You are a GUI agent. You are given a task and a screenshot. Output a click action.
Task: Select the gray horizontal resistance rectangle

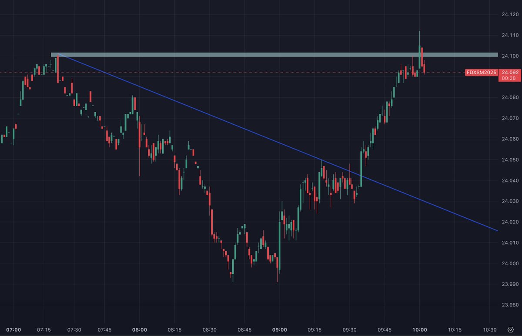click(x=274, y=55)
